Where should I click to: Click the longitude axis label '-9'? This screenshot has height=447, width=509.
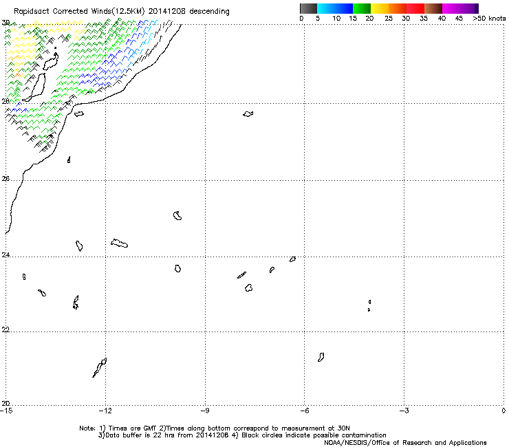pos(205,411)
